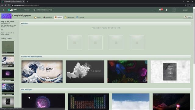Go forward in browser
This screenshot has width=195, height=110.
point(5,5)
